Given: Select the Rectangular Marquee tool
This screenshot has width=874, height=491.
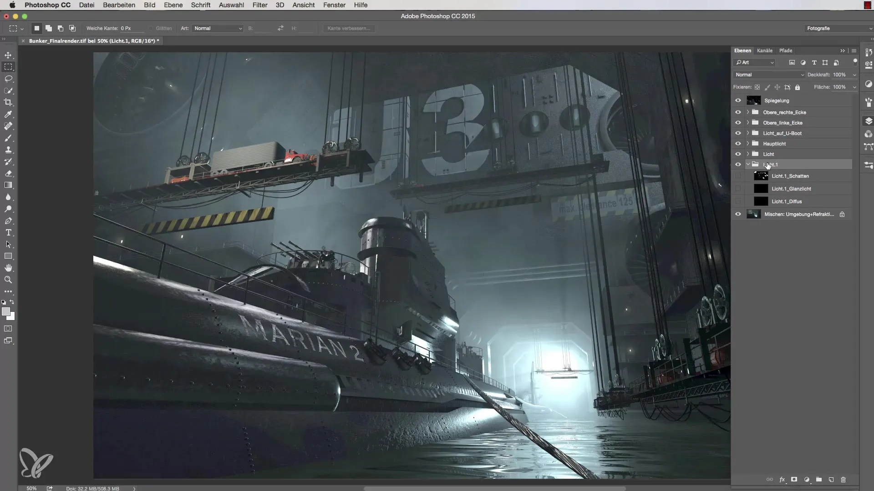Looking at the screenshot, I should [x=8, y=67].
